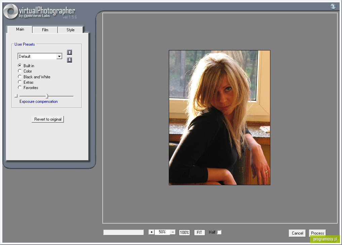Click the Cancel button
This screenshot has height=245, width=342.
click(x=298, y=233)
